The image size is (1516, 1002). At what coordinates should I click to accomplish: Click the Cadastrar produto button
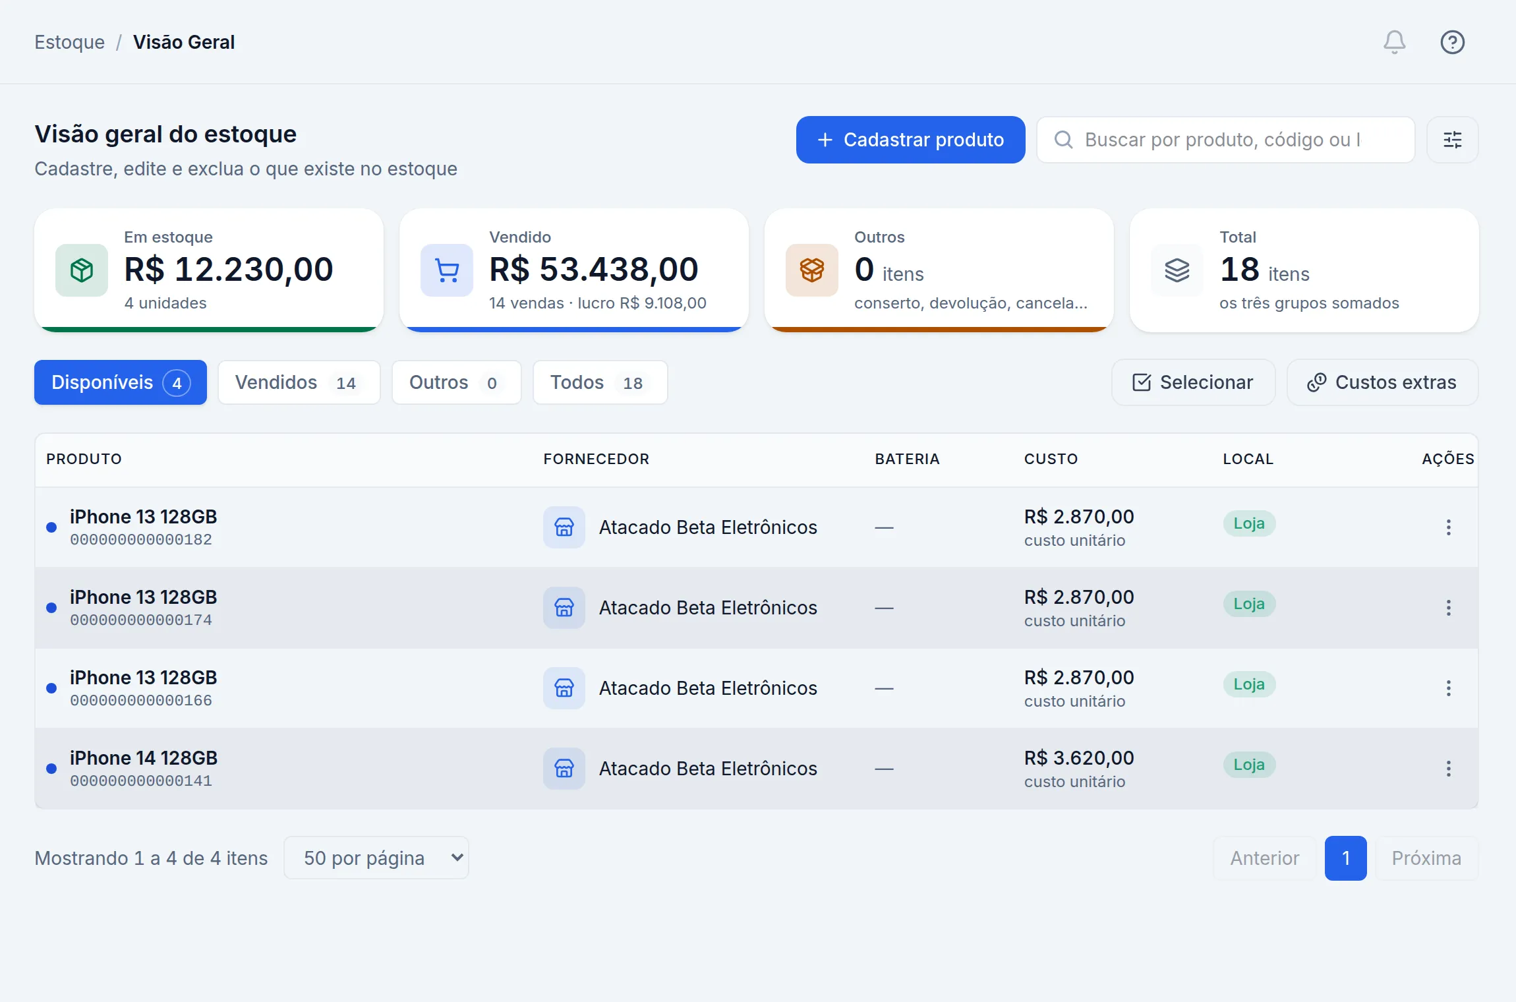910,140
